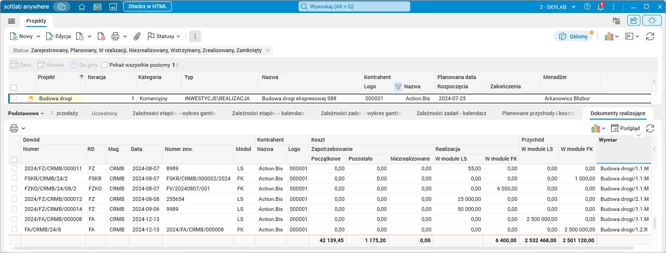Open the notifications bell

[600, 7]
